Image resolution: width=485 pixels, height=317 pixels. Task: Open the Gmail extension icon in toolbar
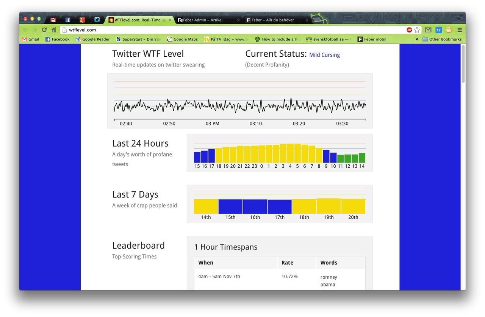[428, 30]
